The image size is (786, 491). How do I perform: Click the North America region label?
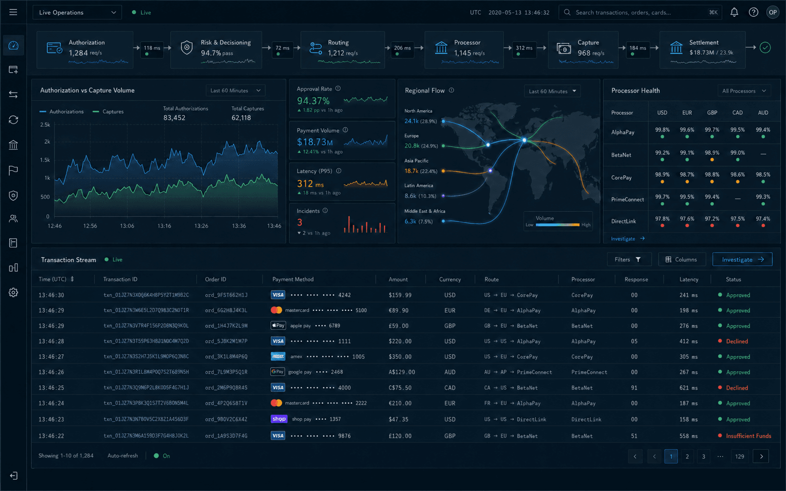point(418,111)
